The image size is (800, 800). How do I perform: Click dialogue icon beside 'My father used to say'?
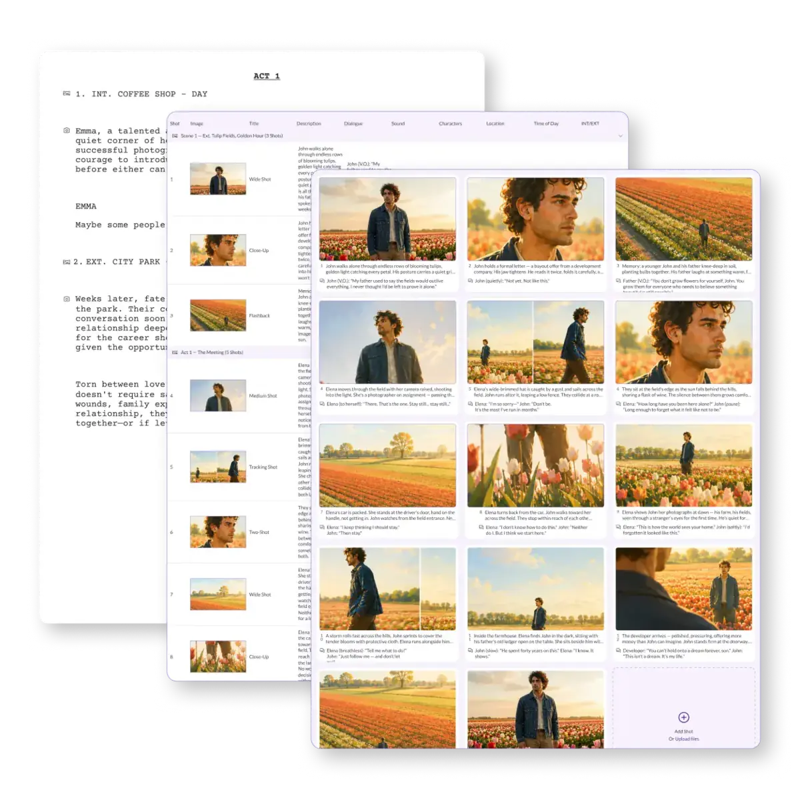pyautogui.click(x=322, y=281)
